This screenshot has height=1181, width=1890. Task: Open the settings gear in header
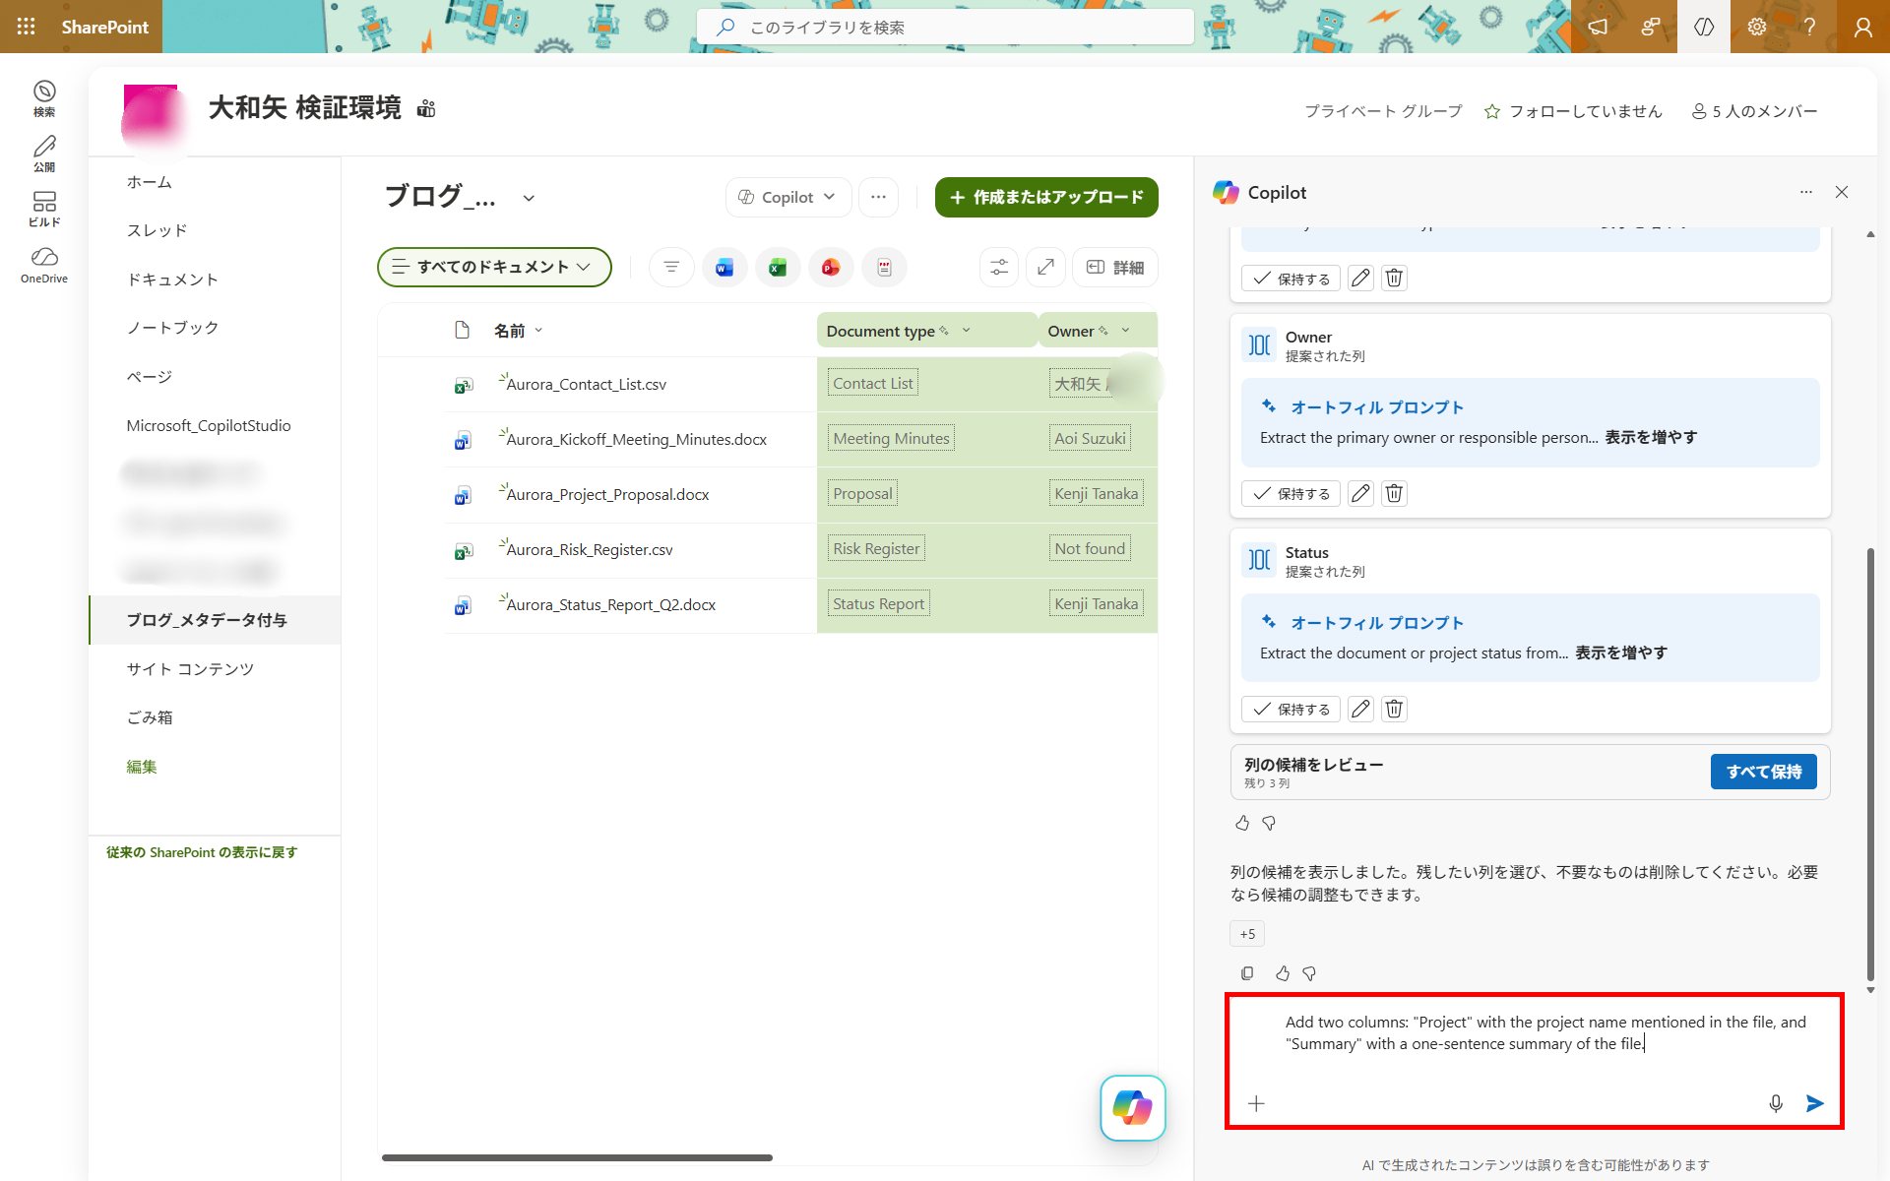pyautogui.click(x=1757, y=27)
